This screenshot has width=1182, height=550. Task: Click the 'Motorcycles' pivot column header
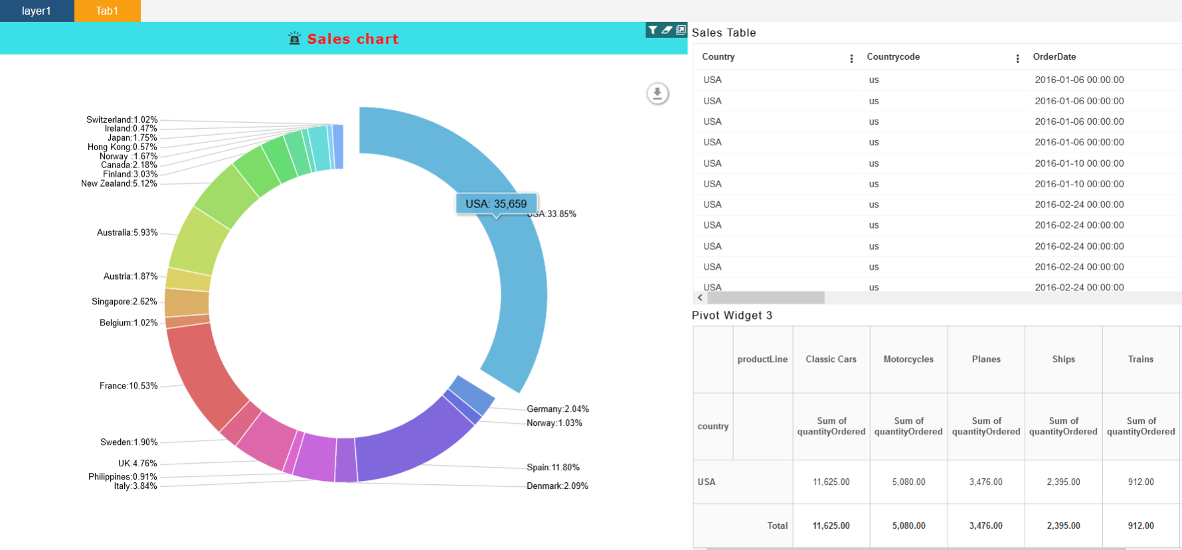[908, 359]
